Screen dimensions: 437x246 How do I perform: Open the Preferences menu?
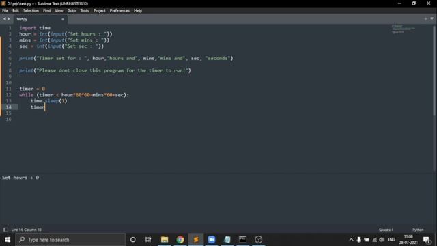click(119, 11)
